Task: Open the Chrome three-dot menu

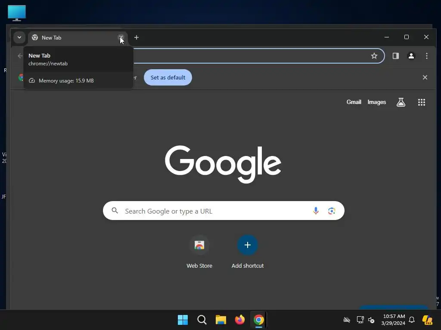Action: pos(427,56)
